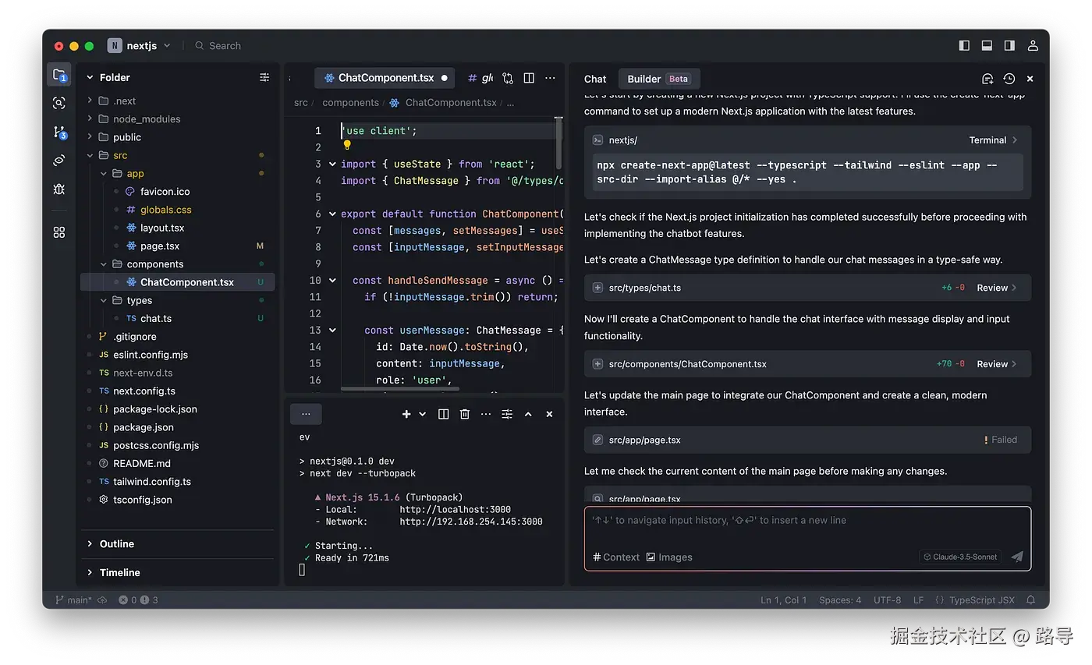Open page.tsx in the file tree
This screenshot has width=1092, height=665.
click(x=159, y=246)
